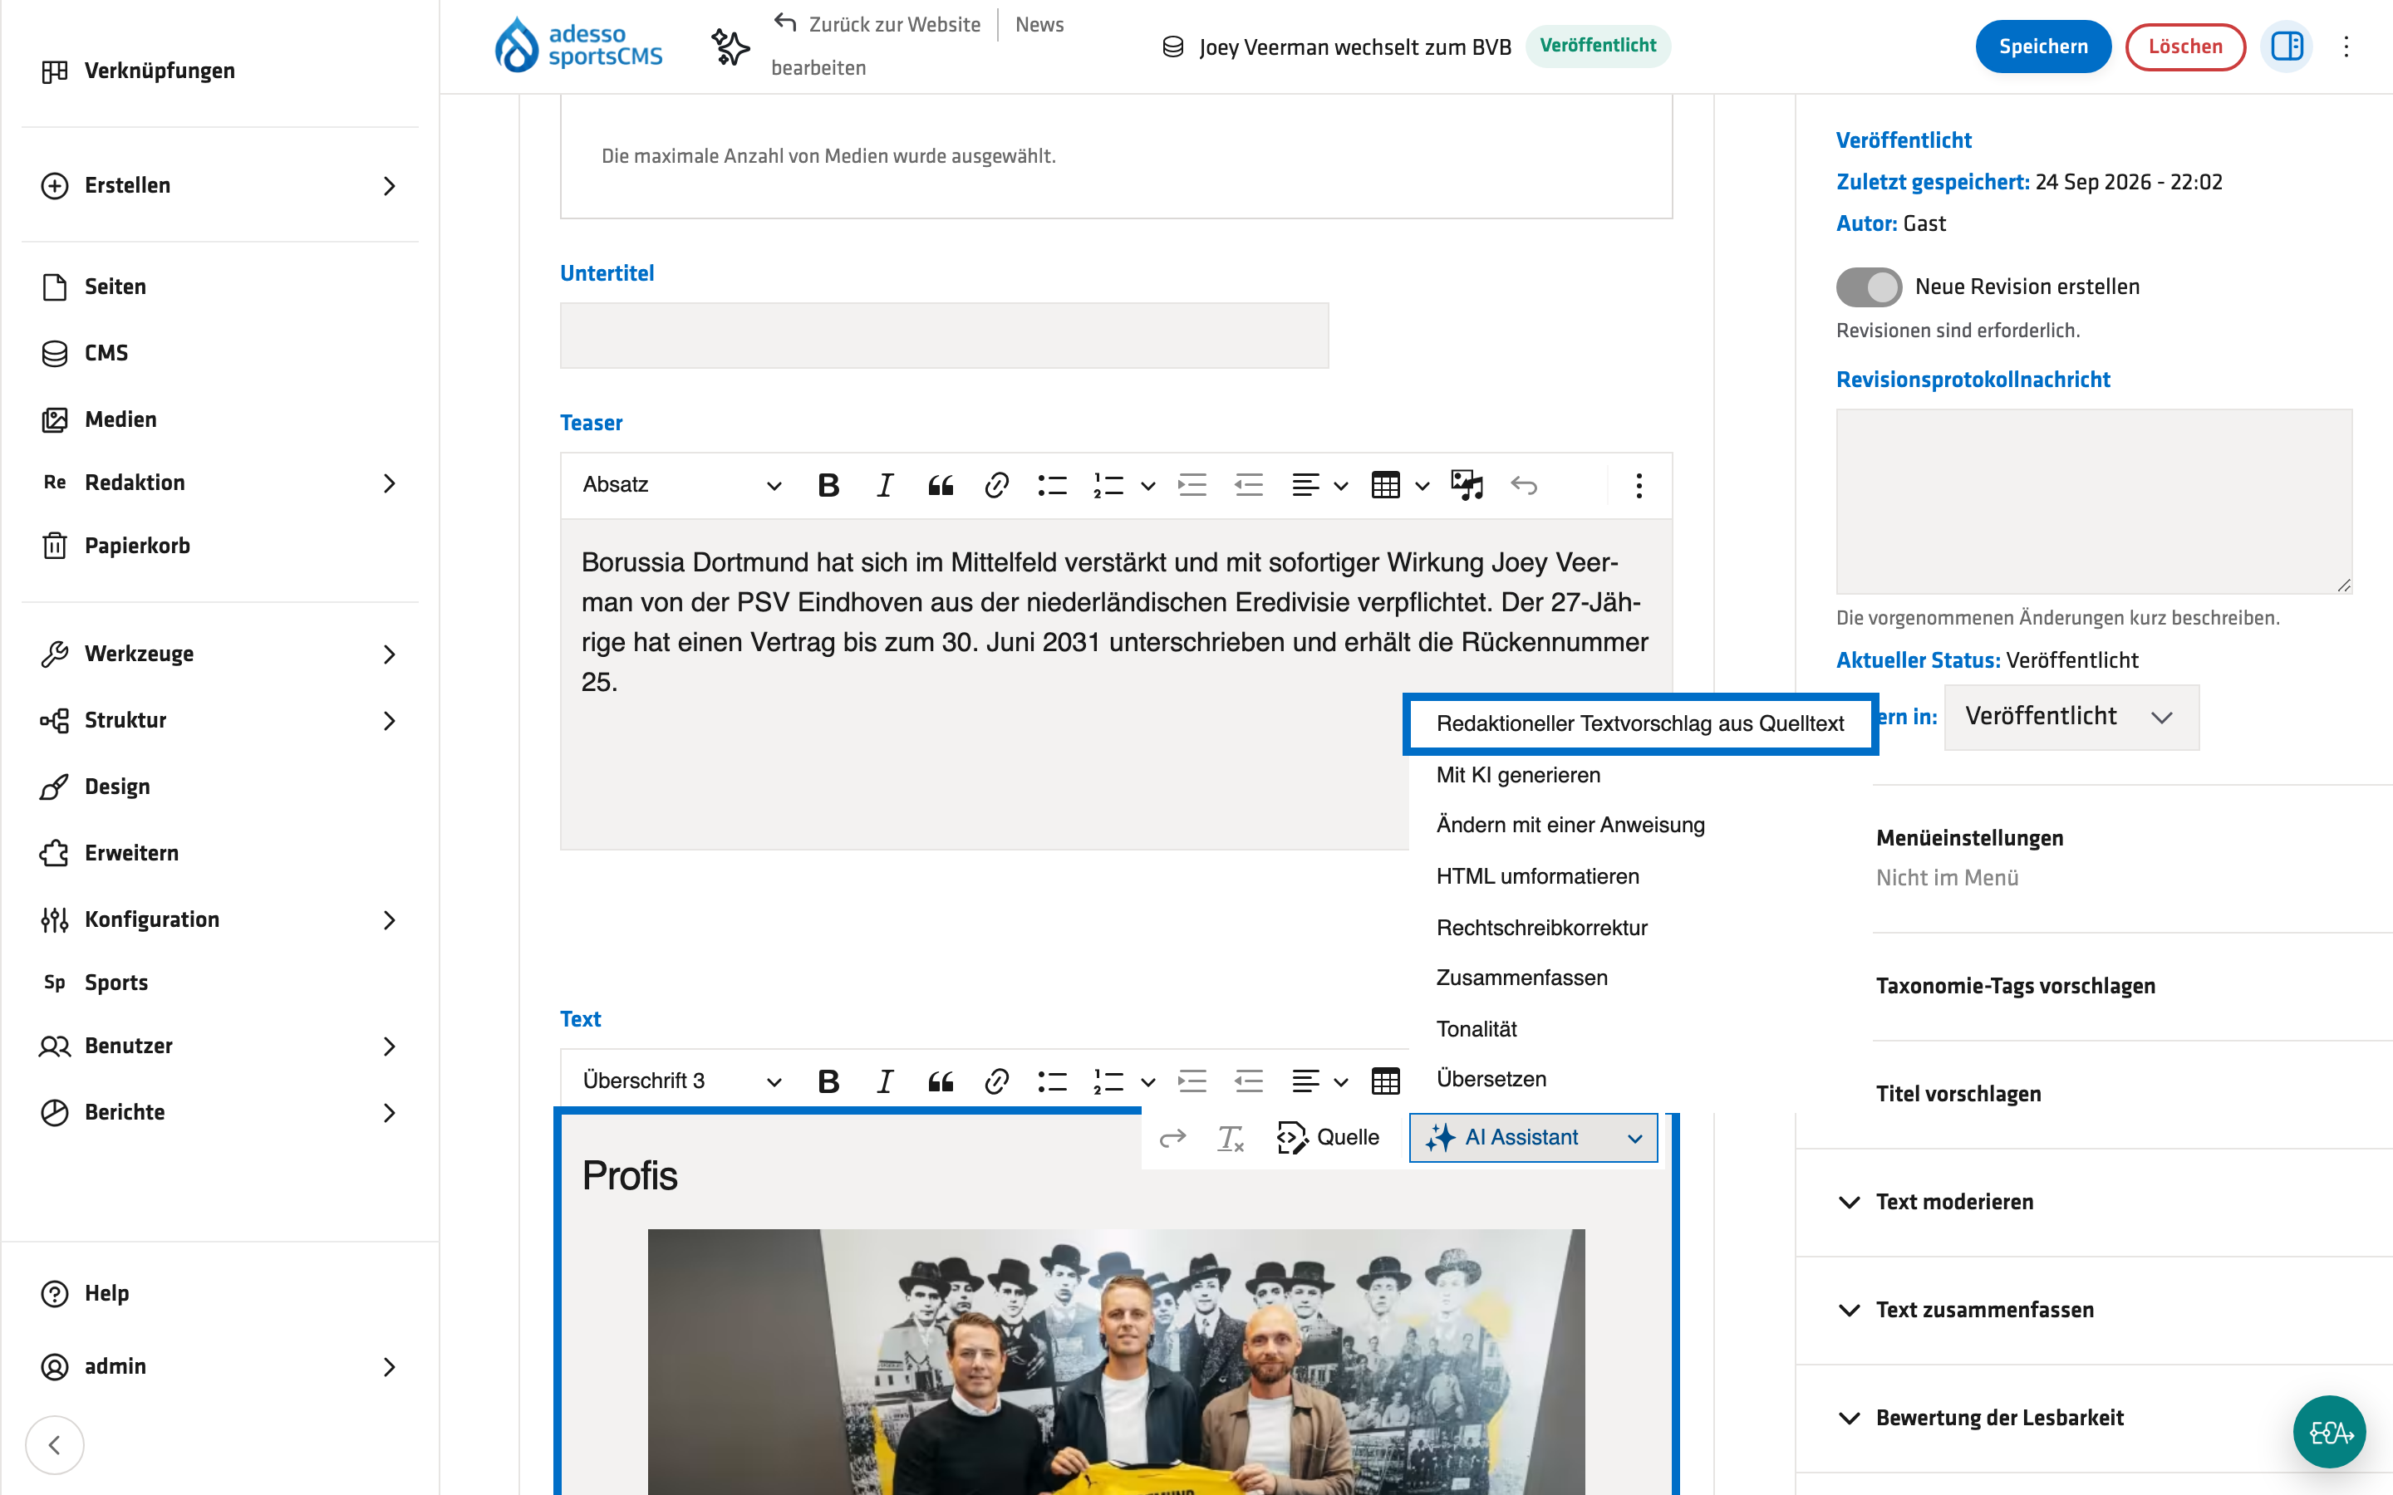Open Titel vorschlagen panel

point(1958,1095)
